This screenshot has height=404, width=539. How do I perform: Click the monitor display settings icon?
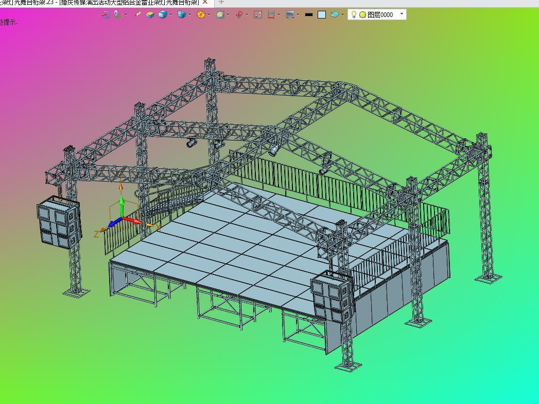290,14
